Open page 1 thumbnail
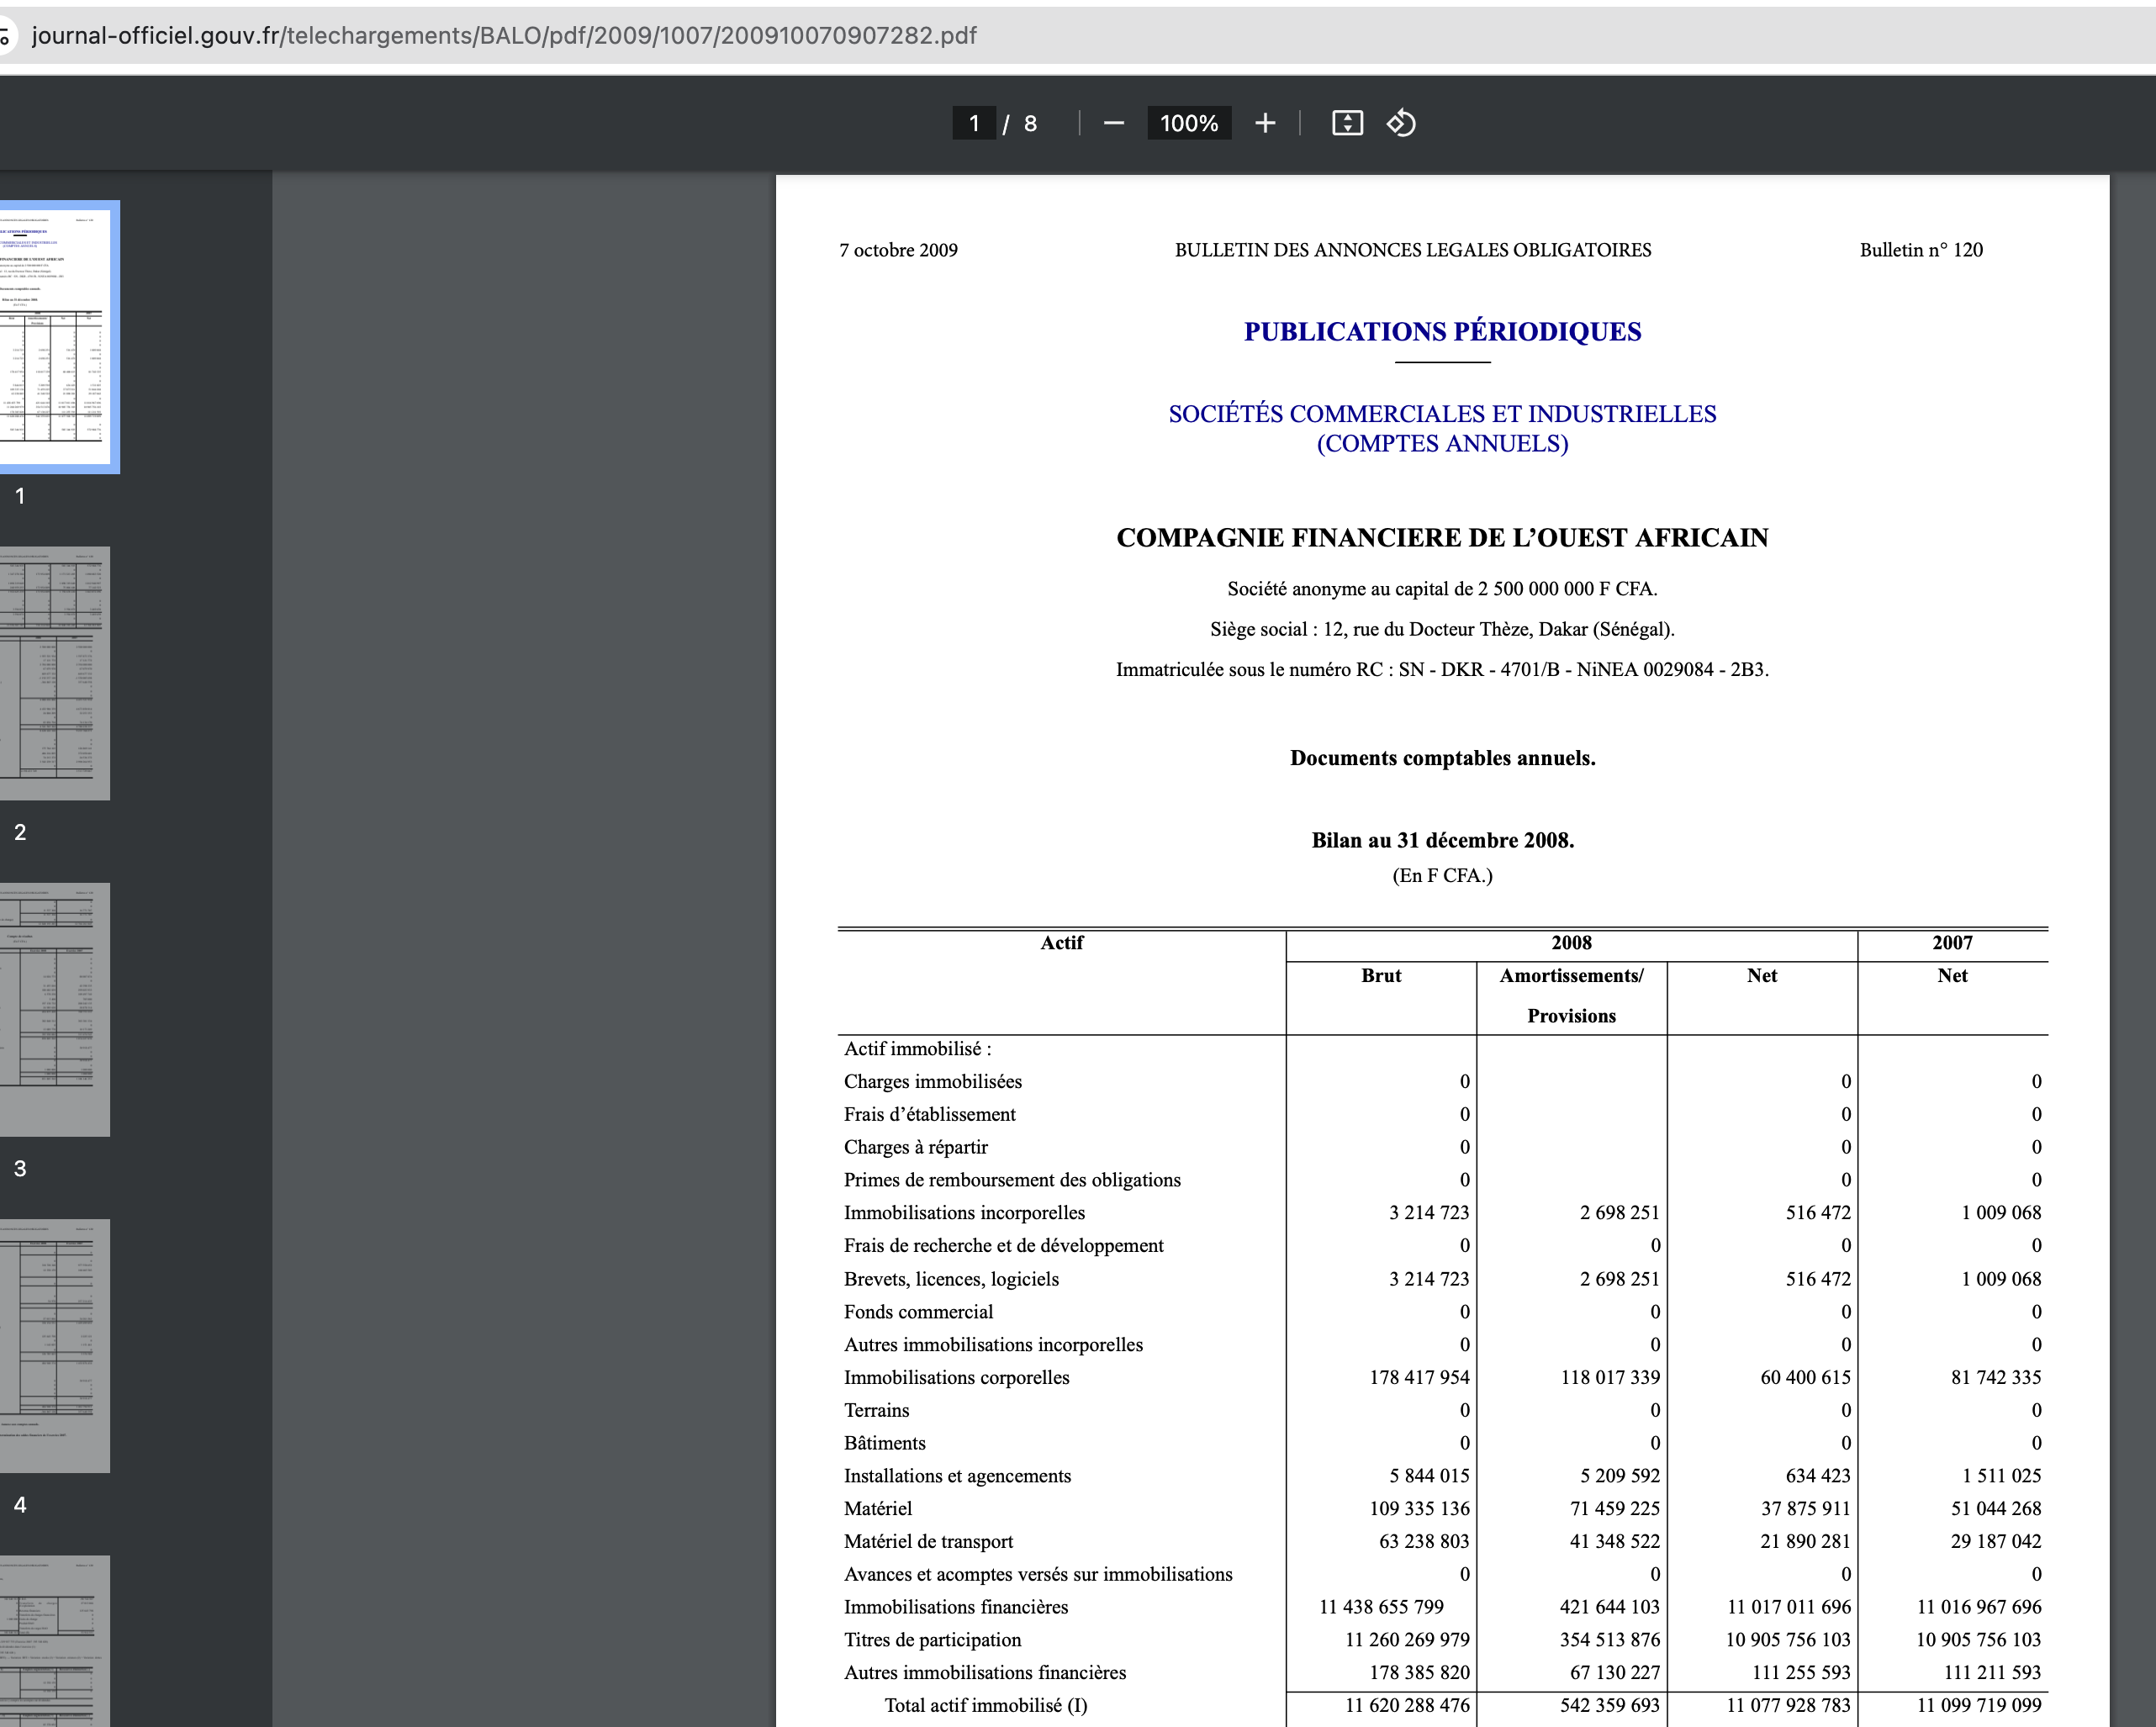 click(55, 337)
